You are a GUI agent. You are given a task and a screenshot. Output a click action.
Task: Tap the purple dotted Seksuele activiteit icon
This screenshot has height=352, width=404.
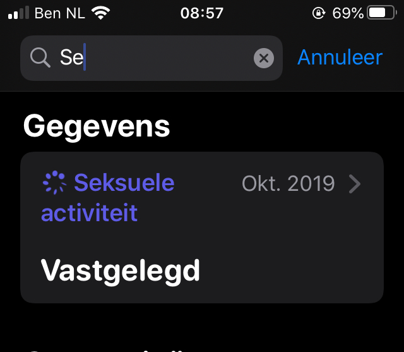(54, 183)
